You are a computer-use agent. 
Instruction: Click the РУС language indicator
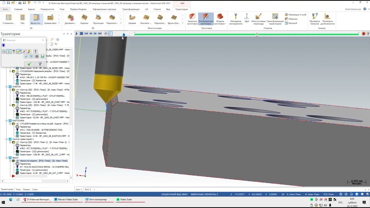click(341, 203)
